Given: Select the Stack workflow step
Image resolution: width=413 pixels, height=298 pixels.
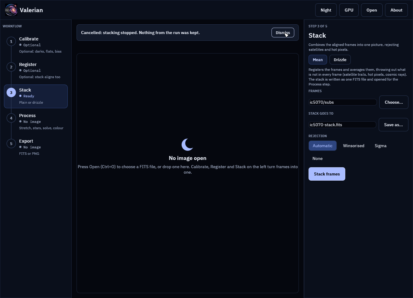Looking at the screenshot, I should click(x=36, y=96).
